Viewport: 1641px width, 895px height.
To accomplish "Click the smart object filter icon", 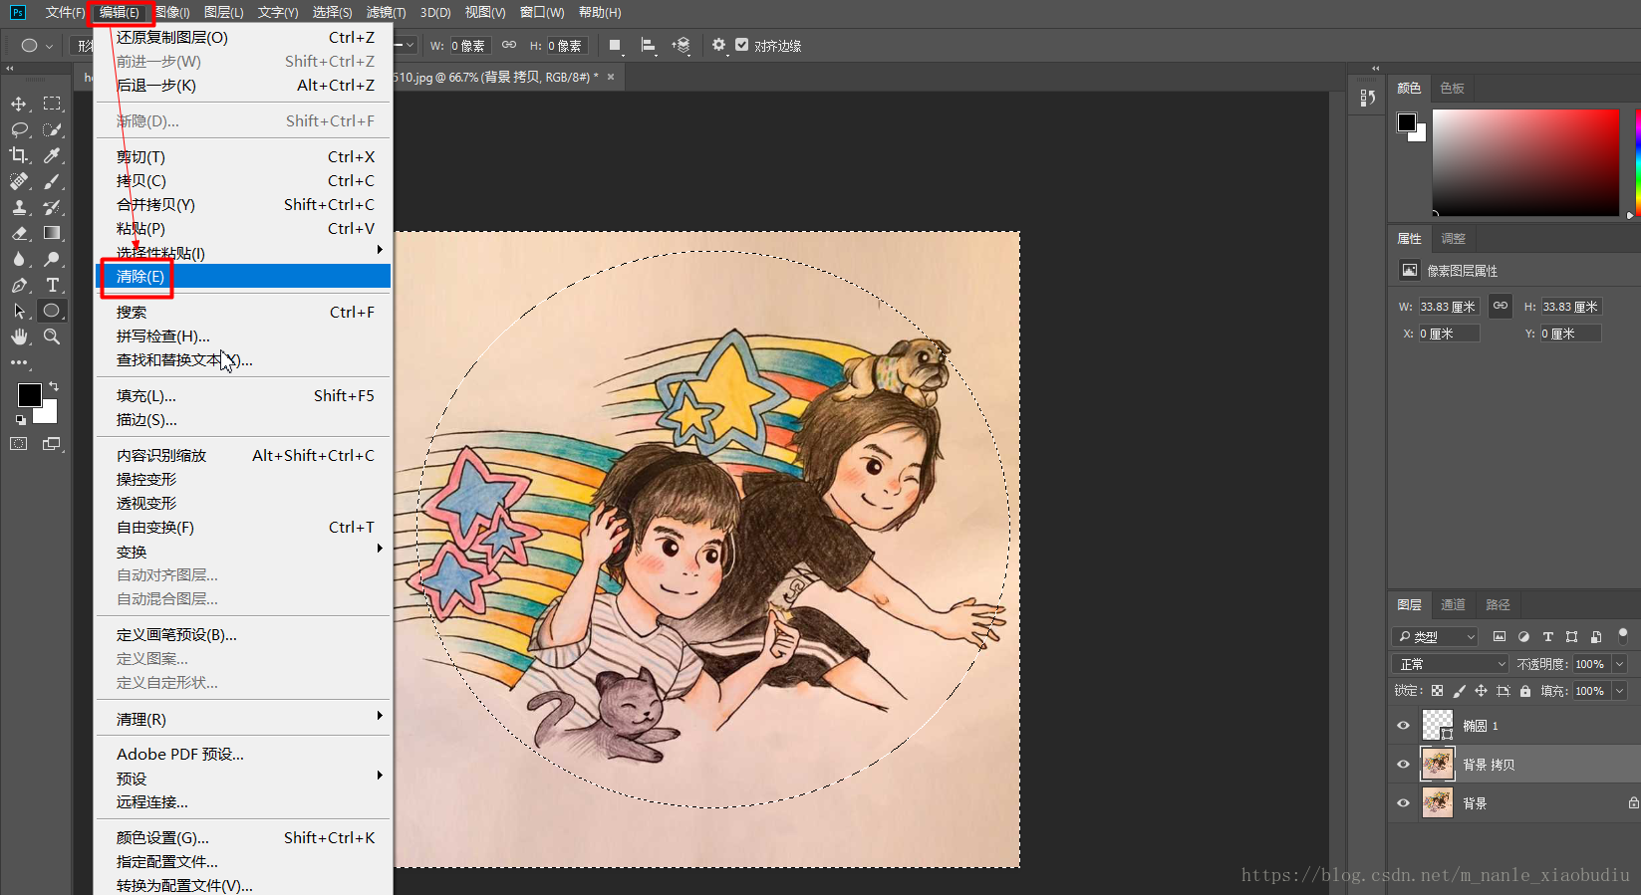I will click(x=1596, y=636).
